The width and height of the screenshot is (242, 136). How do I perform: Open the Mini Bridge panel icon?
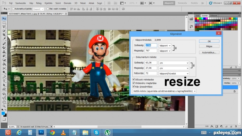tap(191, 19)
